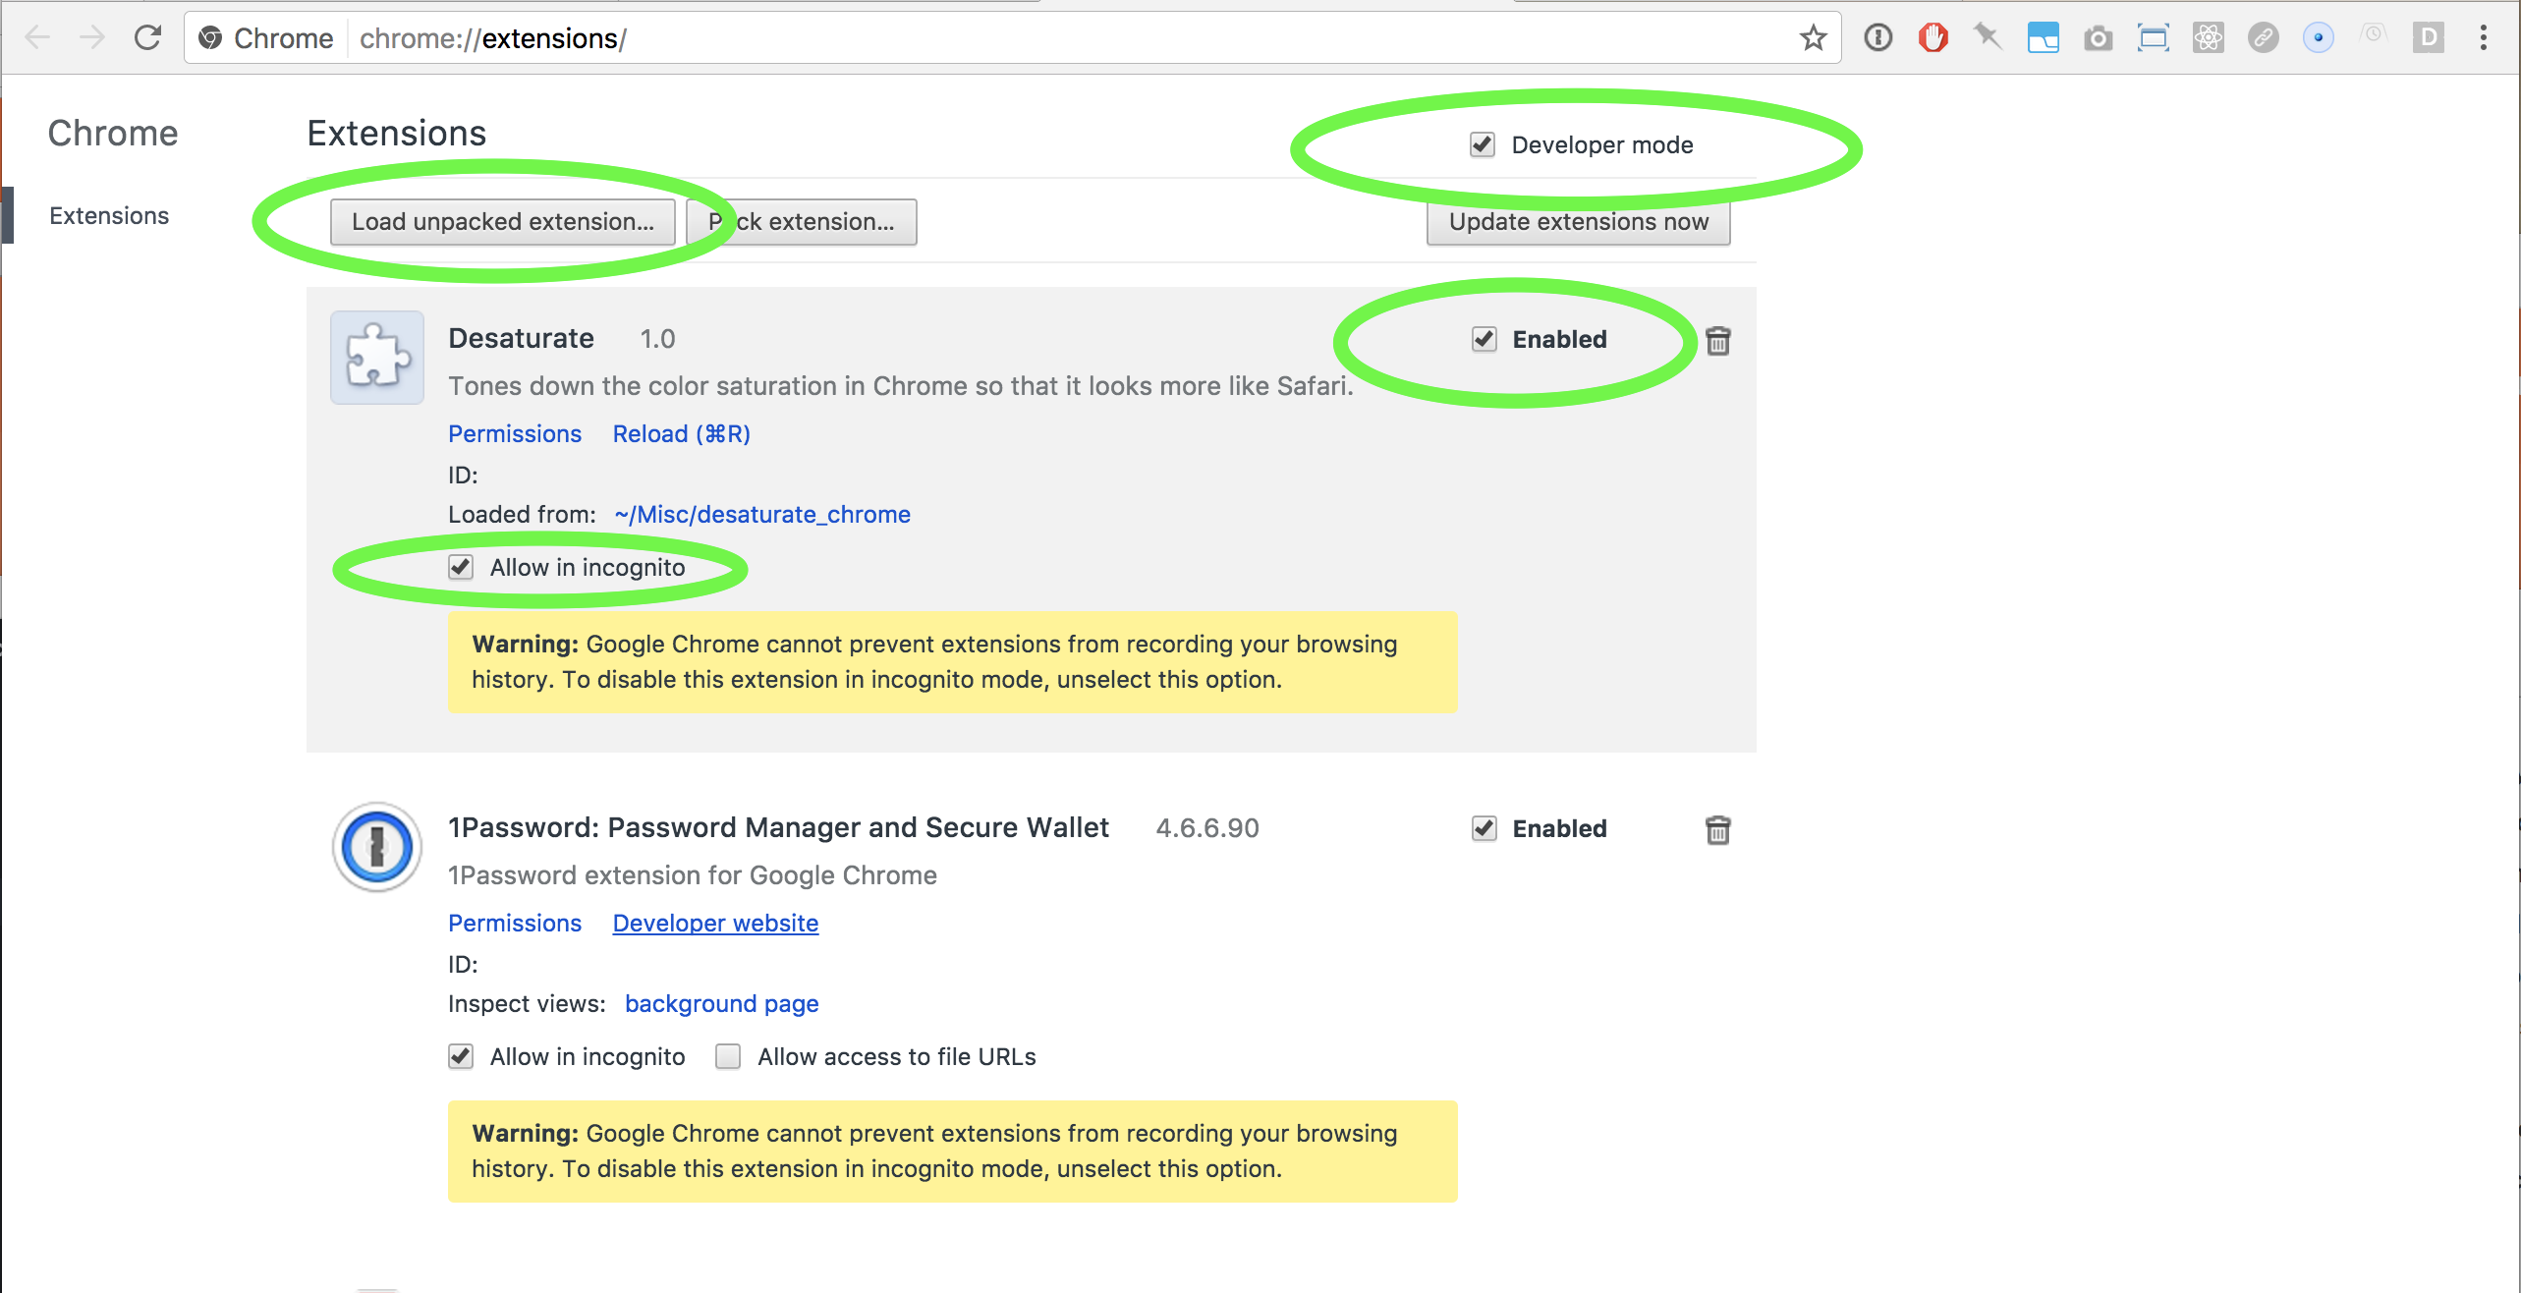Viewport: 2521px width, 1293px height.
Task: Bookmark this page with the star
Action: [1813, 38]
